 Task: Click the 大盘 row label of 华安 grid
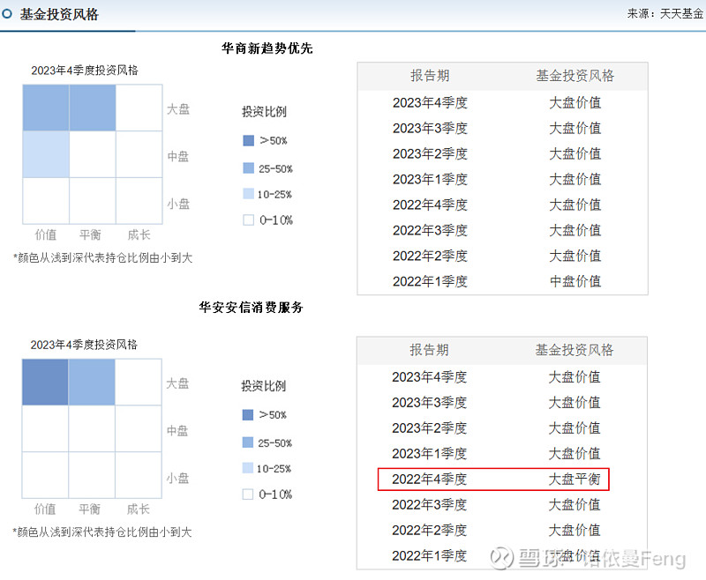(x=177, y=383)
